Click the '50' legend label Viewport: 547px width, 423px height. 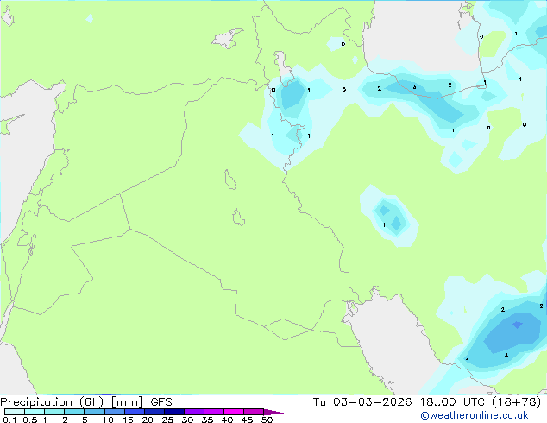(267, 420)
